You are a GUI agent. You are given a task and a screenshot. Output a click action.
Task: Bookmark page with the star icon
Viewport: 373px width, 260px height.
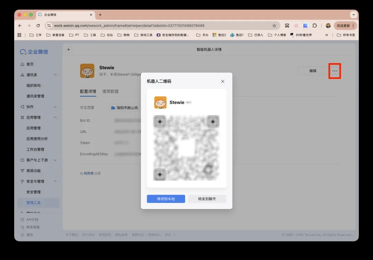(x=274, y=25)
